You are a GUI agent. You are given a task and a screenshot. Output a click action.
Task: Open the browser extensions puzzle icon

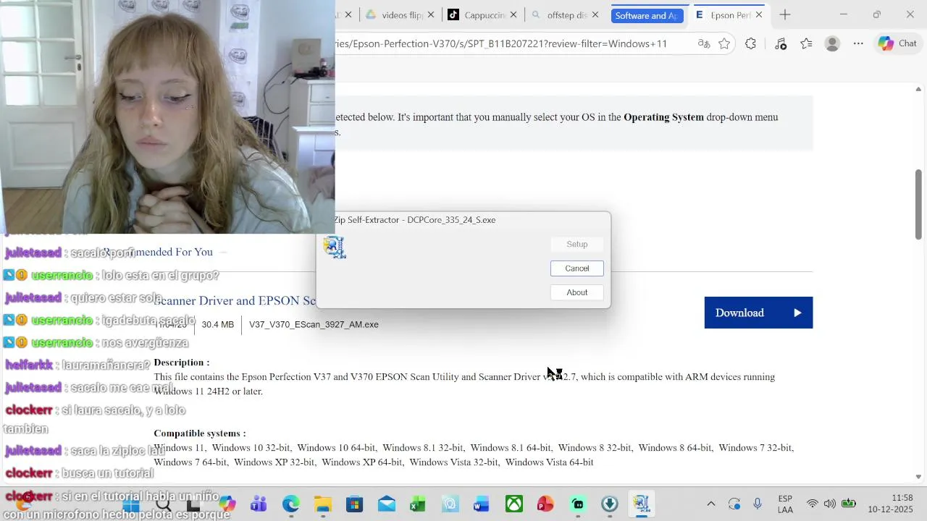pyautogui.click(x=751, y=43)
